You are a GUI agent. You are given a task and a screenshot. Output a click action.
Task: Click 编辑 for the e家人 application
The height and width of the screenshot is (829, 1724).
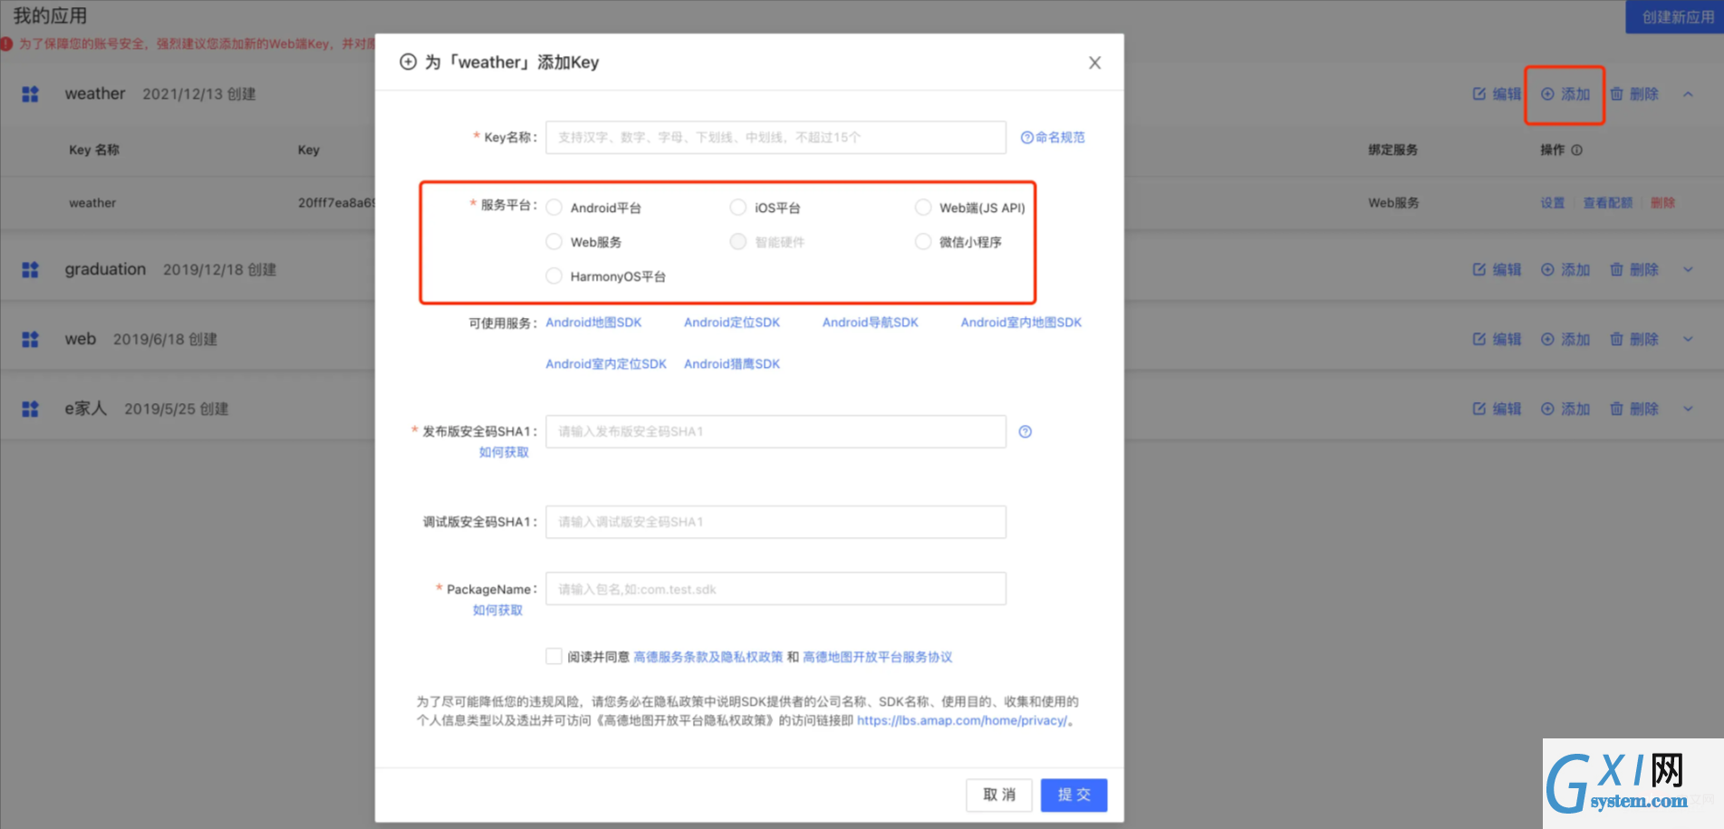click(x=1497, y=409)
